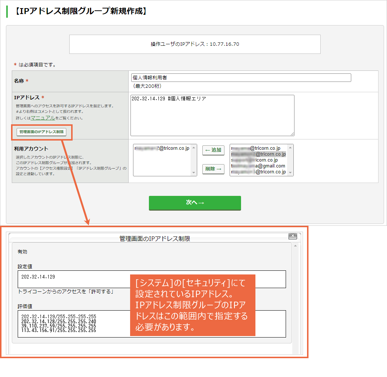387x377 pixels.
Task: Select the a@gmail.com account in right list
Action: point(258,166)
